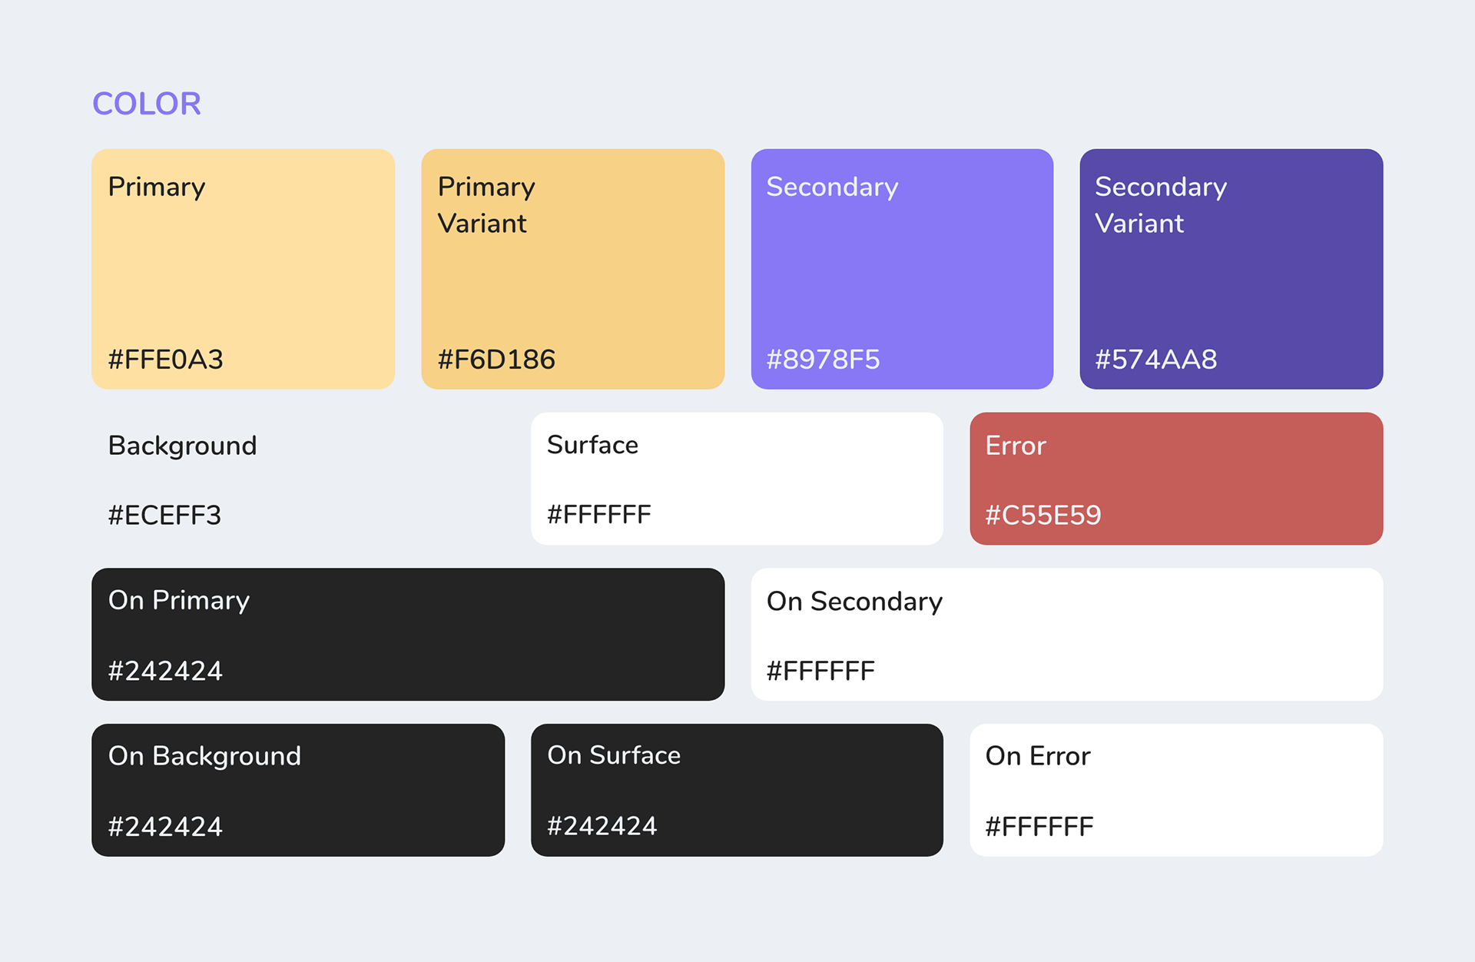Select the #F6D186 hex value
Image resolution: width=1475 pixels, height=962 pixels.
pos(496,360)
